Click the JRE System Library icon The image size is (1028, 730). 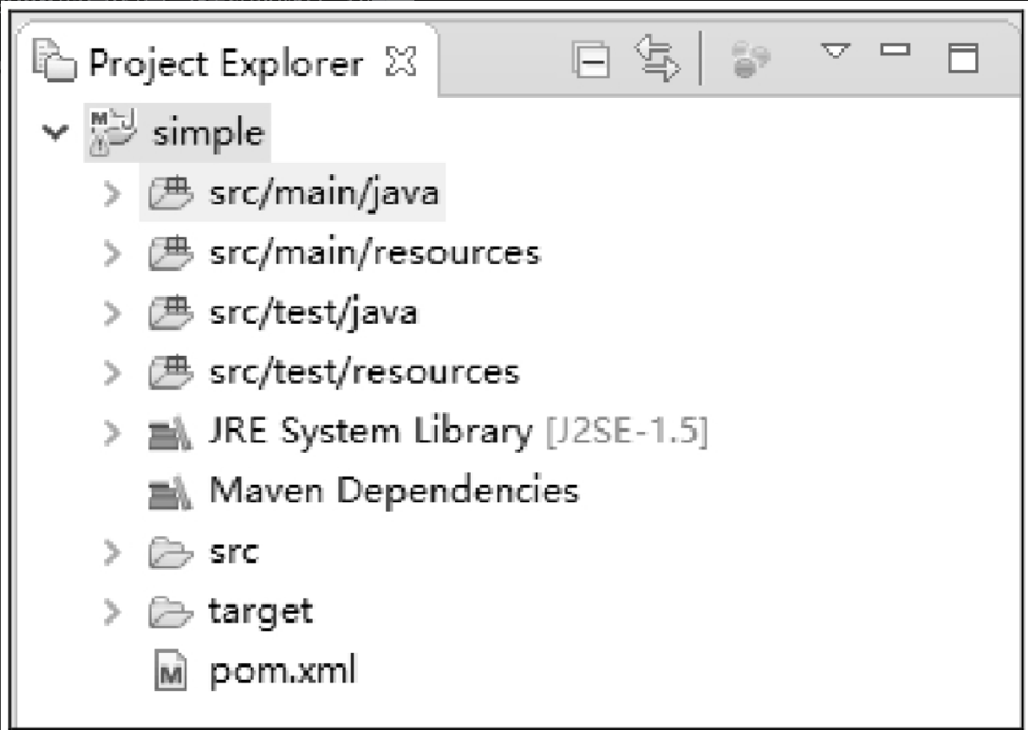[x=170, y=435]
